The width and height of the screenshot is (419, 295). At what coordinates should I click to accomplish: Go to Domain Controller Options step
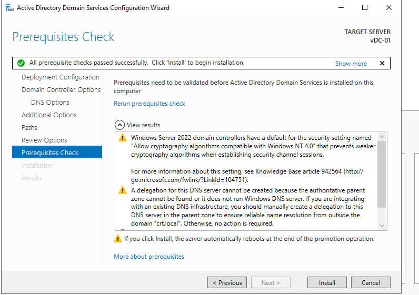tap(61, 90)
